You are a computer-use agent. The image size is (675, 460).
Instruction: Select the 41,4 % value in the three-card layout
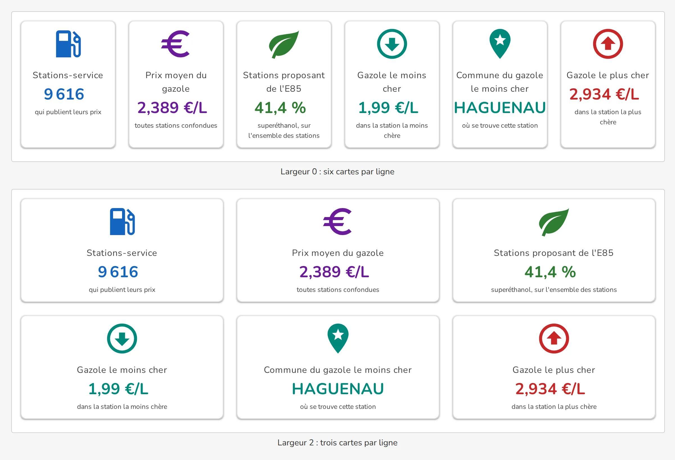click(550, 272)
